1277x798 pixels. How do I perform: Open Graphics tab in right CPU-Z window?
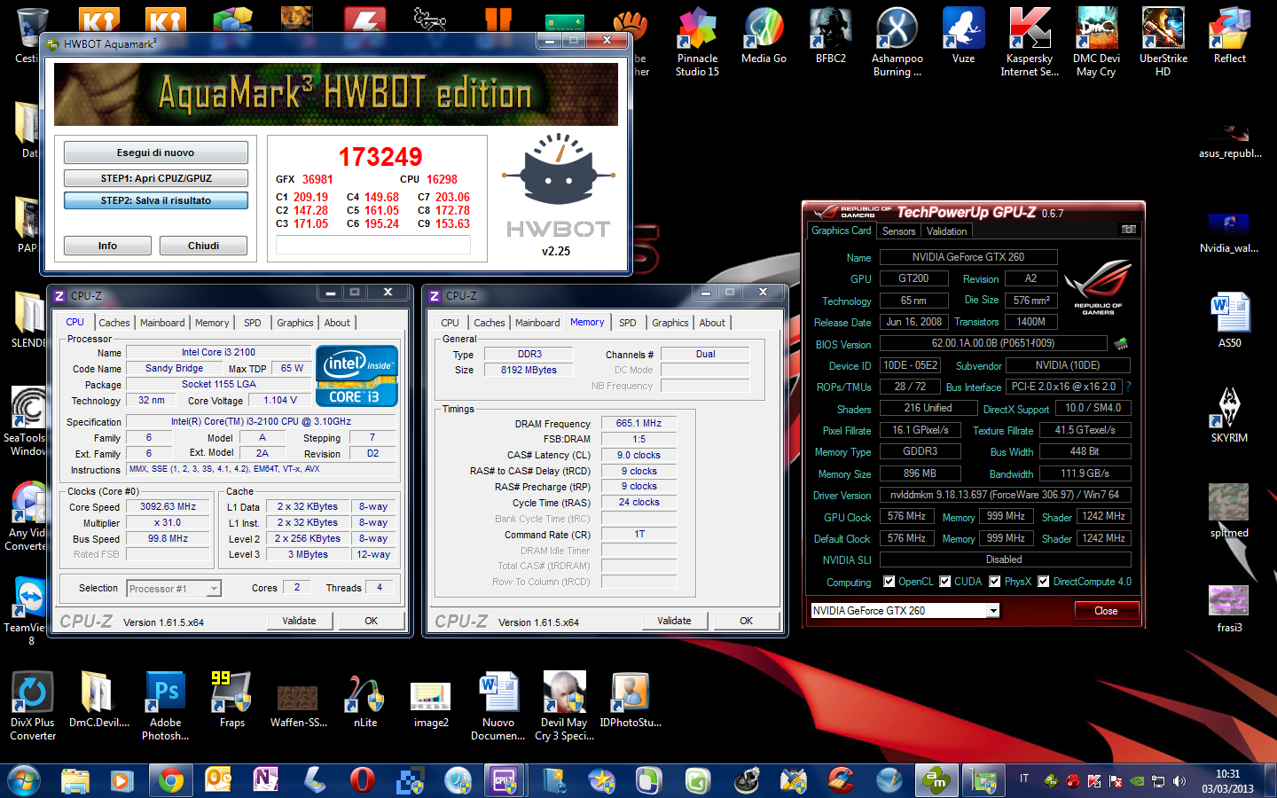670,323
